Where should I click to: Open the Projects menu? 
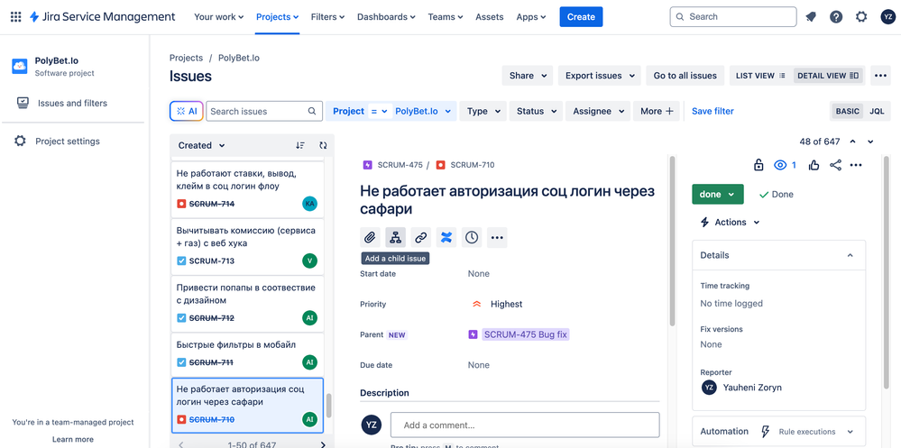pyautogui.click(x=278, y=16)
